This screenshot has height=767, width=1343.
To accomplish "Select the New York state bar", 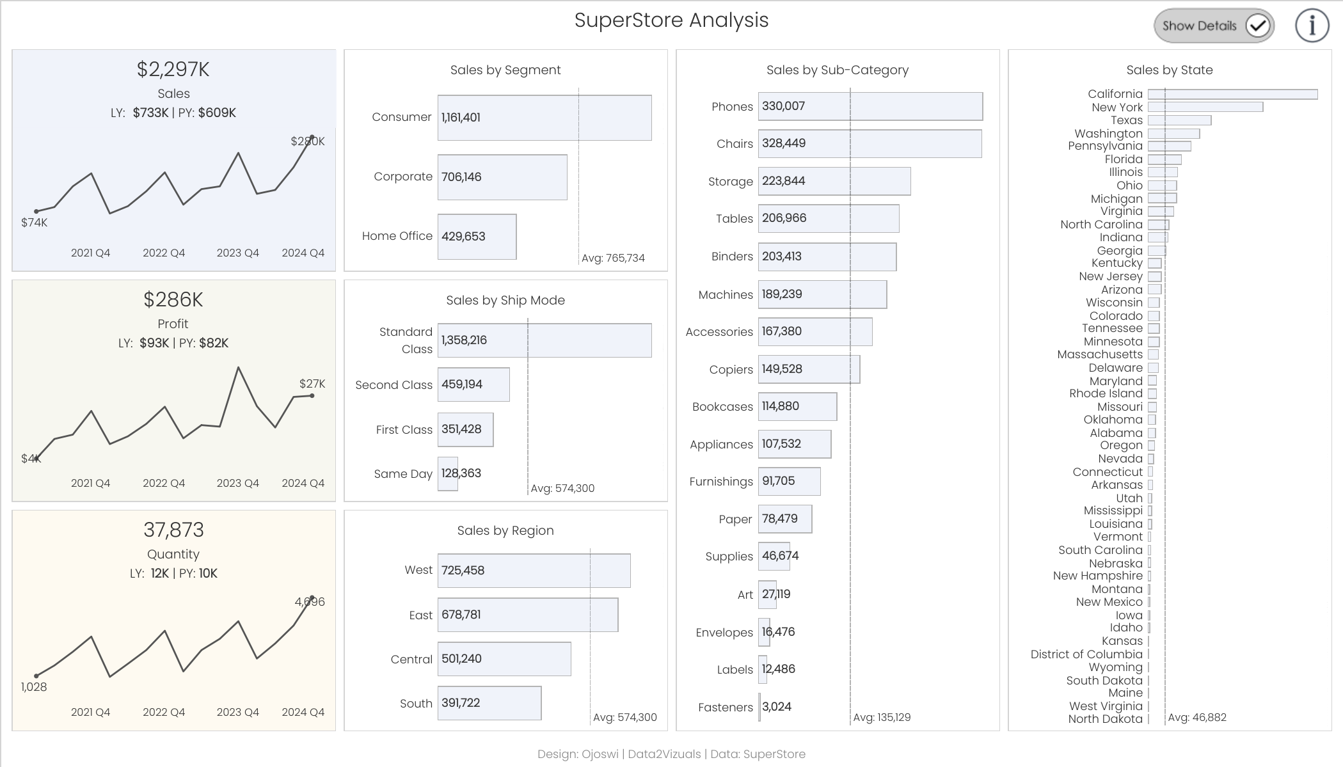I will coord(1205,107).
